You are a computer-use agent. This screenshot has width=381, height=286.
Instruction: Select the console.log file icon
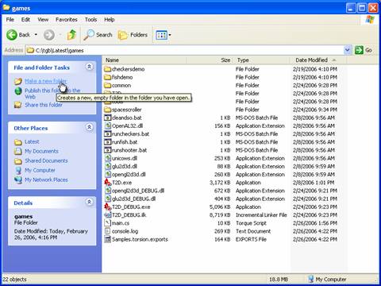click(x=107, y=231)
